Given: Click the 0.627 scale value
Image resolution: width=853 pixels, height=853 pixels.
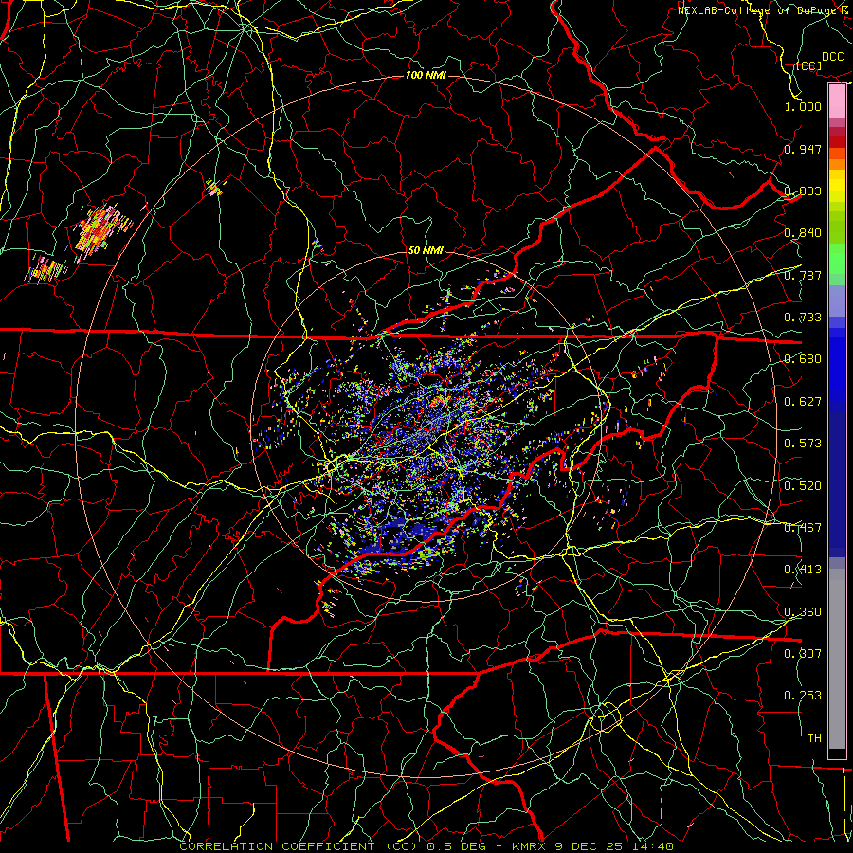Looking at the screenshot, I should tap(803, 402).
